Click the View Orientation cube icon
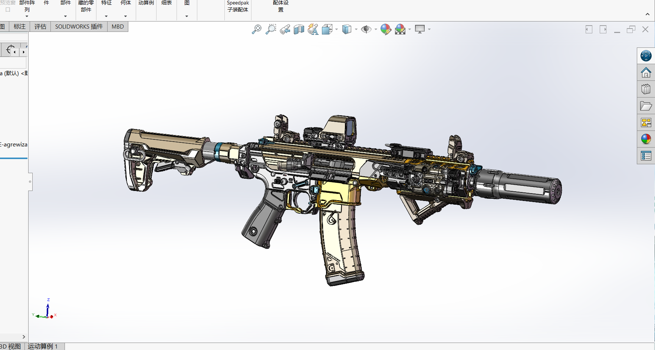Viewport: 655px width, 350px height. pyautogui.click(x=327, y=29)
